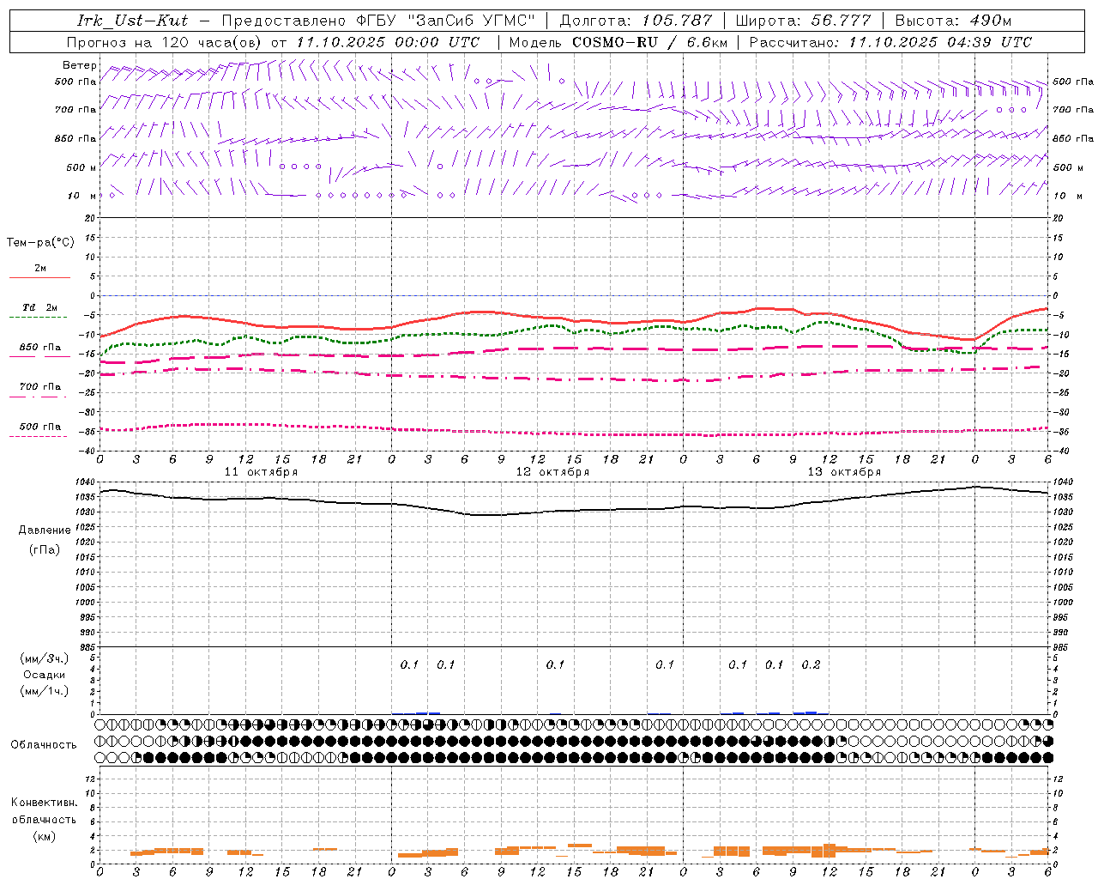The image size is (1098, 879).
Task: Click the Облачность panel label
Action: 43,745
